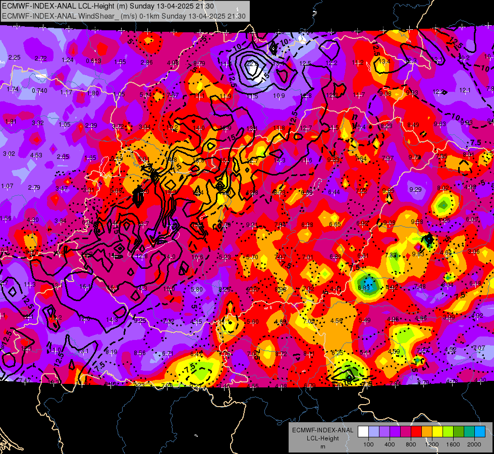The width and height of the screenshot is (494, 454).
Task: Click the grid value '3.02'
Action: pos(9,154)
